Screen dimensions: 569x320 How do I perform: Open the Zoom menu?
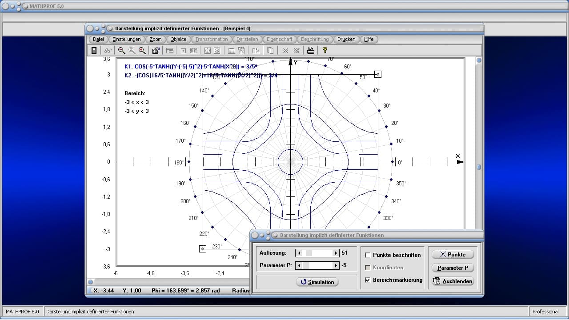(156, 39)
